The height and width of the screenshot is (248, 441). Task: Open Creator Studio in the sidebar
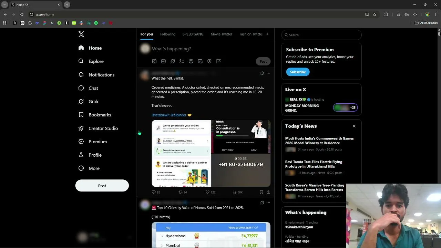point(98,128)
